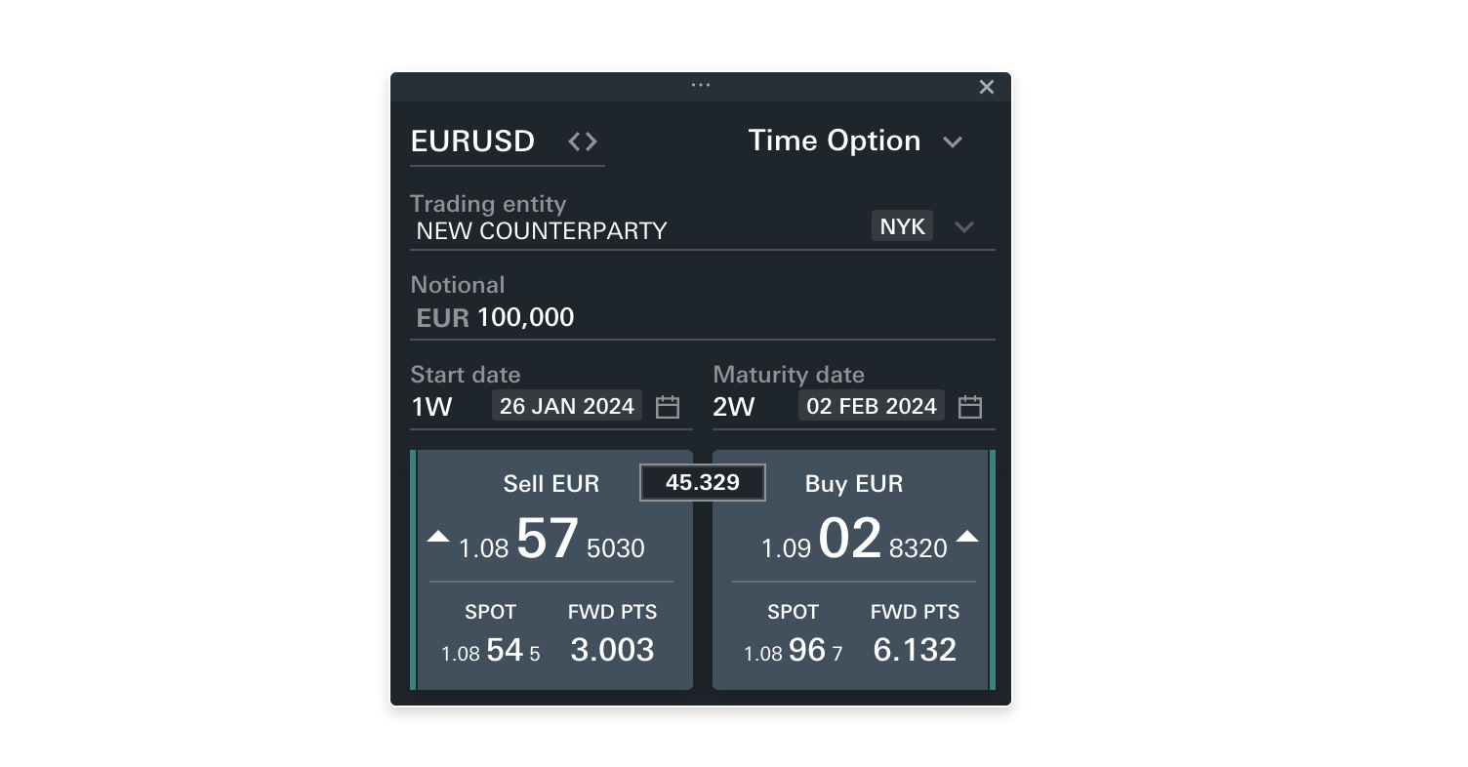Expand the Trading entity dropdown chevron
Viewport: 1468px width, 767px height.
coord(964,227)
